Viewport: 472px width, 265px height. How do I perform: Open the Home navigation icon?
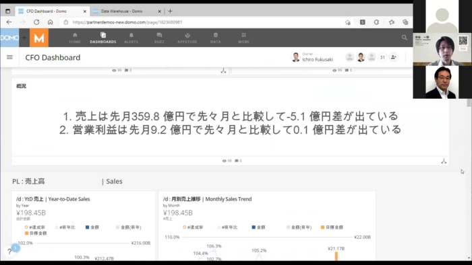coord(75,38)
